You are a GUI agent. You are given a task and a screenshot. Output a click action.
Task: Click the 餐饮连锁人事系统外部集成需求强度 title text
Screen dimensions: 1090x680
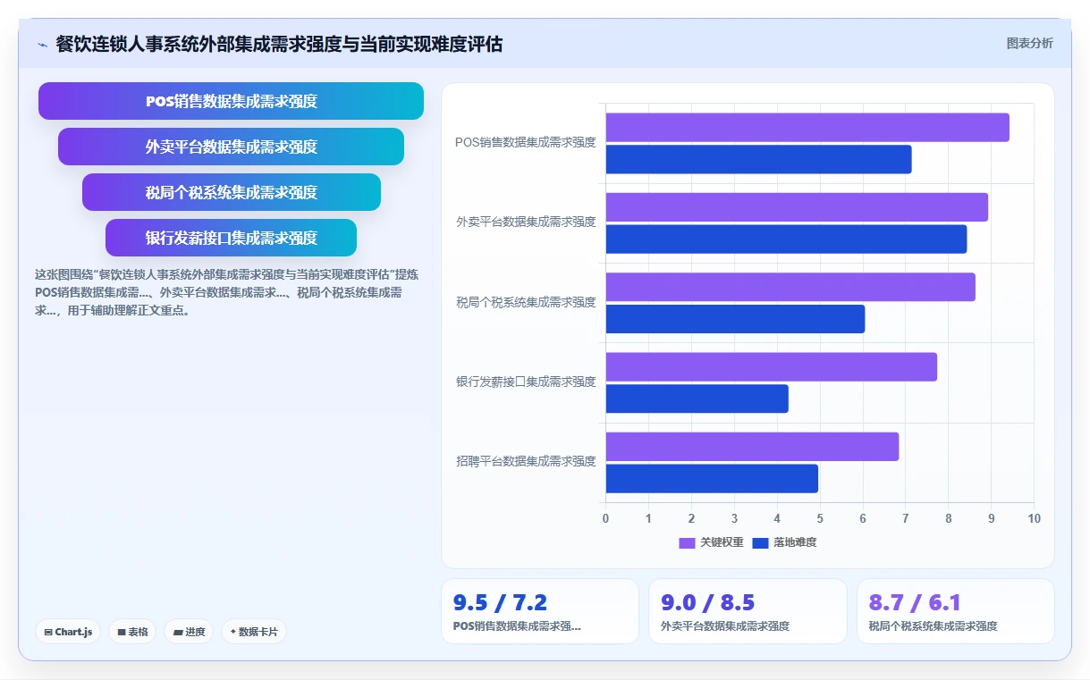coord(279,44)
